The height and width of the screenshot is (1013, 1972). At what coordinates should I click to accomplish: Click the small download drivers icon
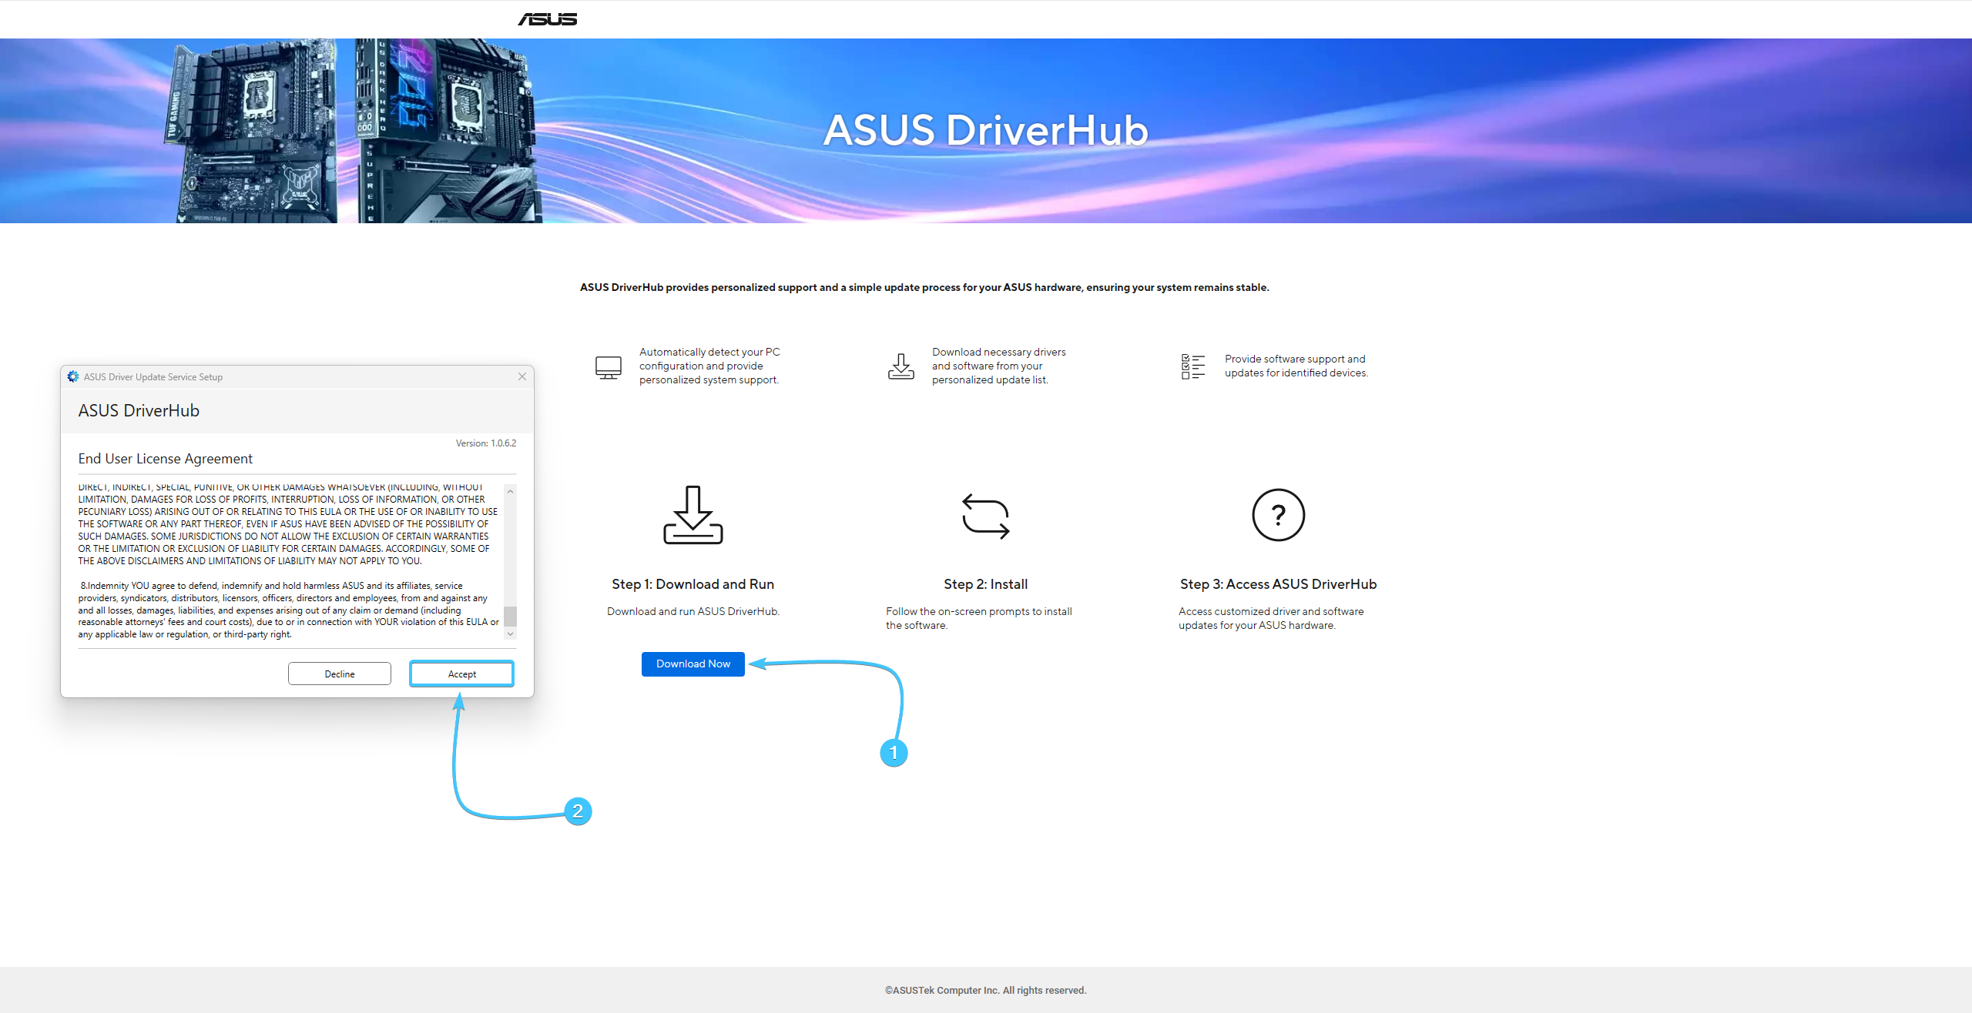(x=900, y=366)
